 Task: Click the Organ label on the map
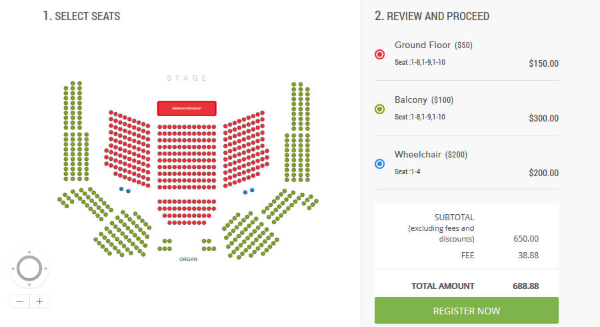point(188,259)
